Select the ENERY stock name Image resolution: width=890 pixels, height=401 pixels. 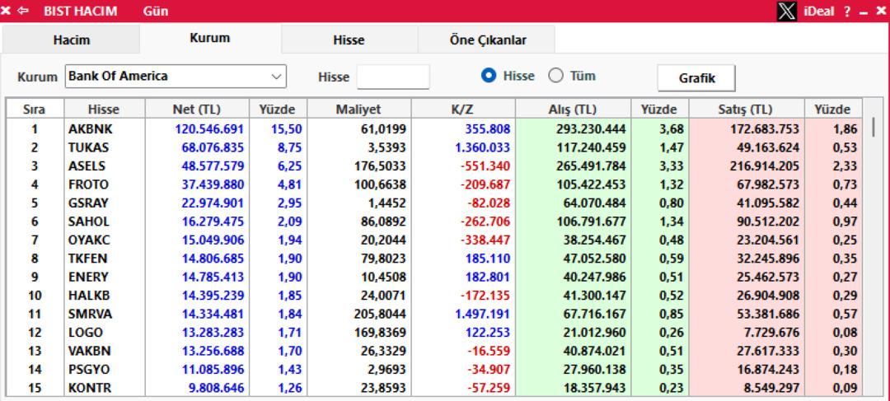point(88,277)
